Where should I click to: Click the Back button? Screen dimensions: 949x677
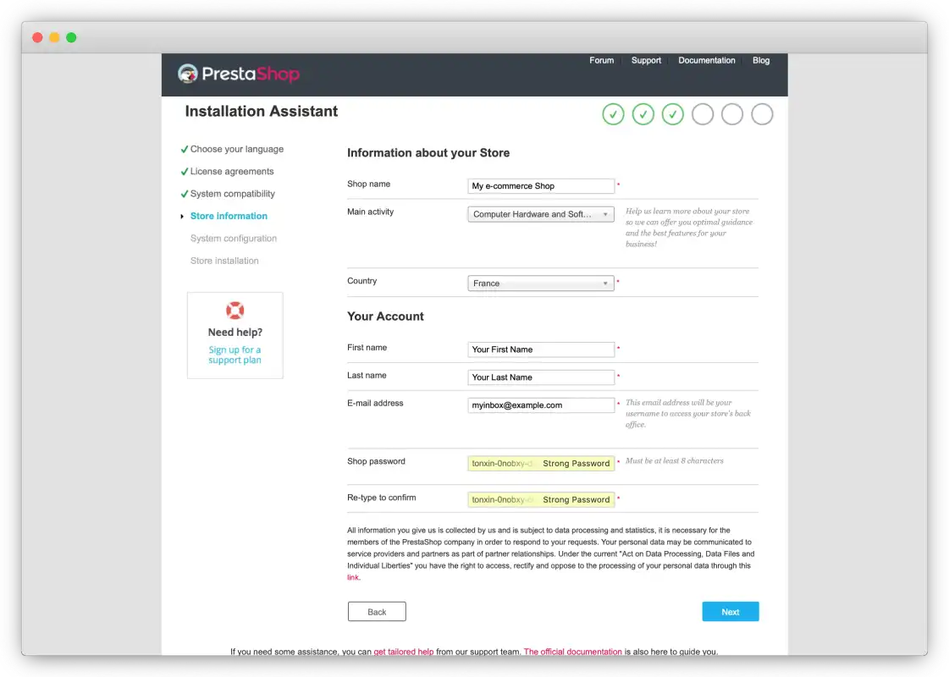pyautogui.click(x=377, y=612)
